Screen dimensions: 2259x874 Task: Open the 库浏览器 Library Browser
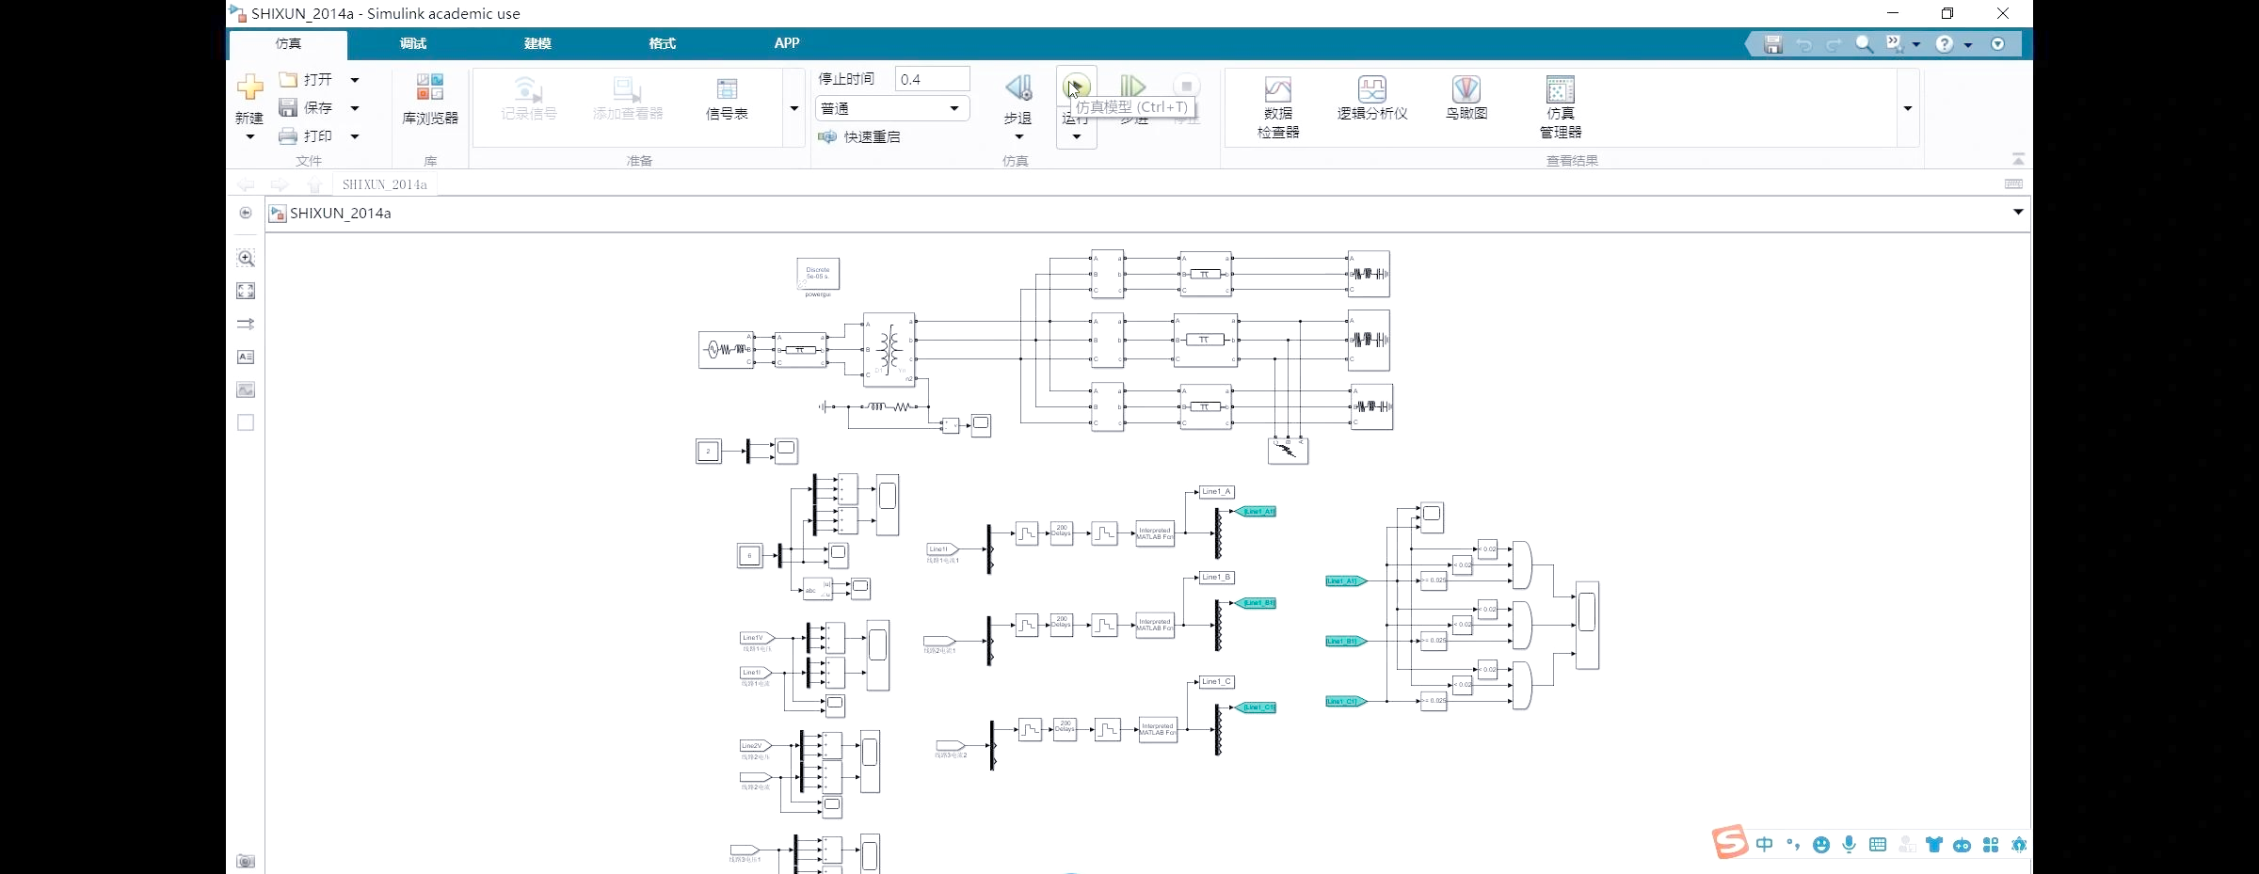pos(430,100)
